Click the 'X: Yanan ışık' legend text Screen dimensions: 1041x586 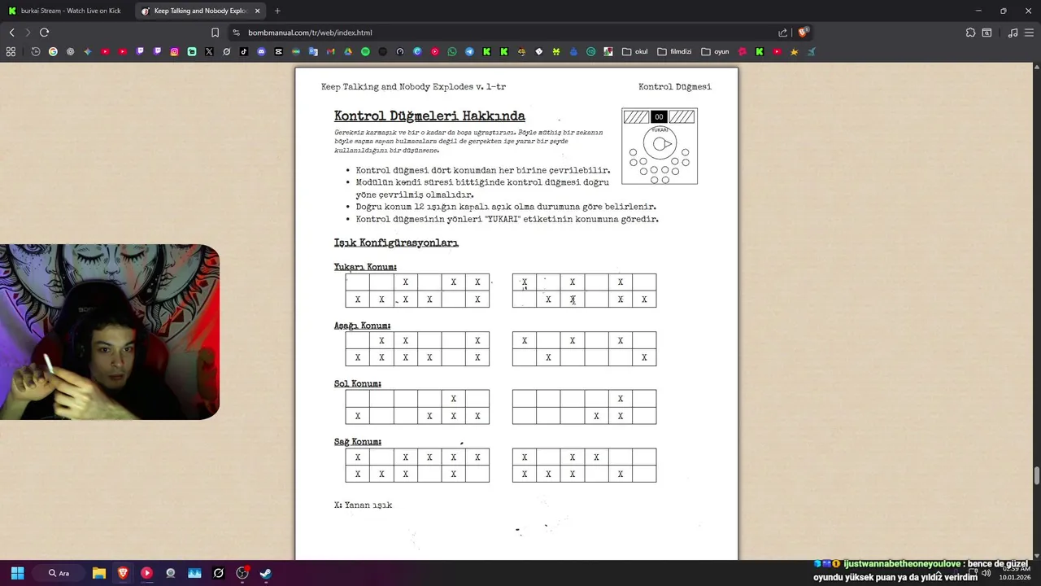[364, 505]
